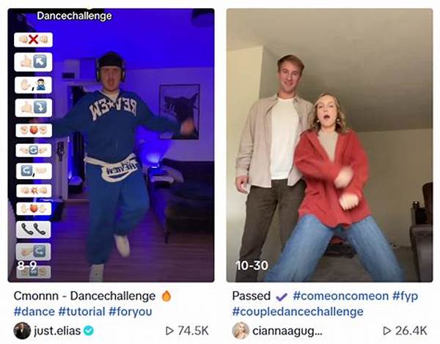This screenshot has width=440, height=344.
Task: Open the #foryou hashtag
Action: click(x=131, y=312)
